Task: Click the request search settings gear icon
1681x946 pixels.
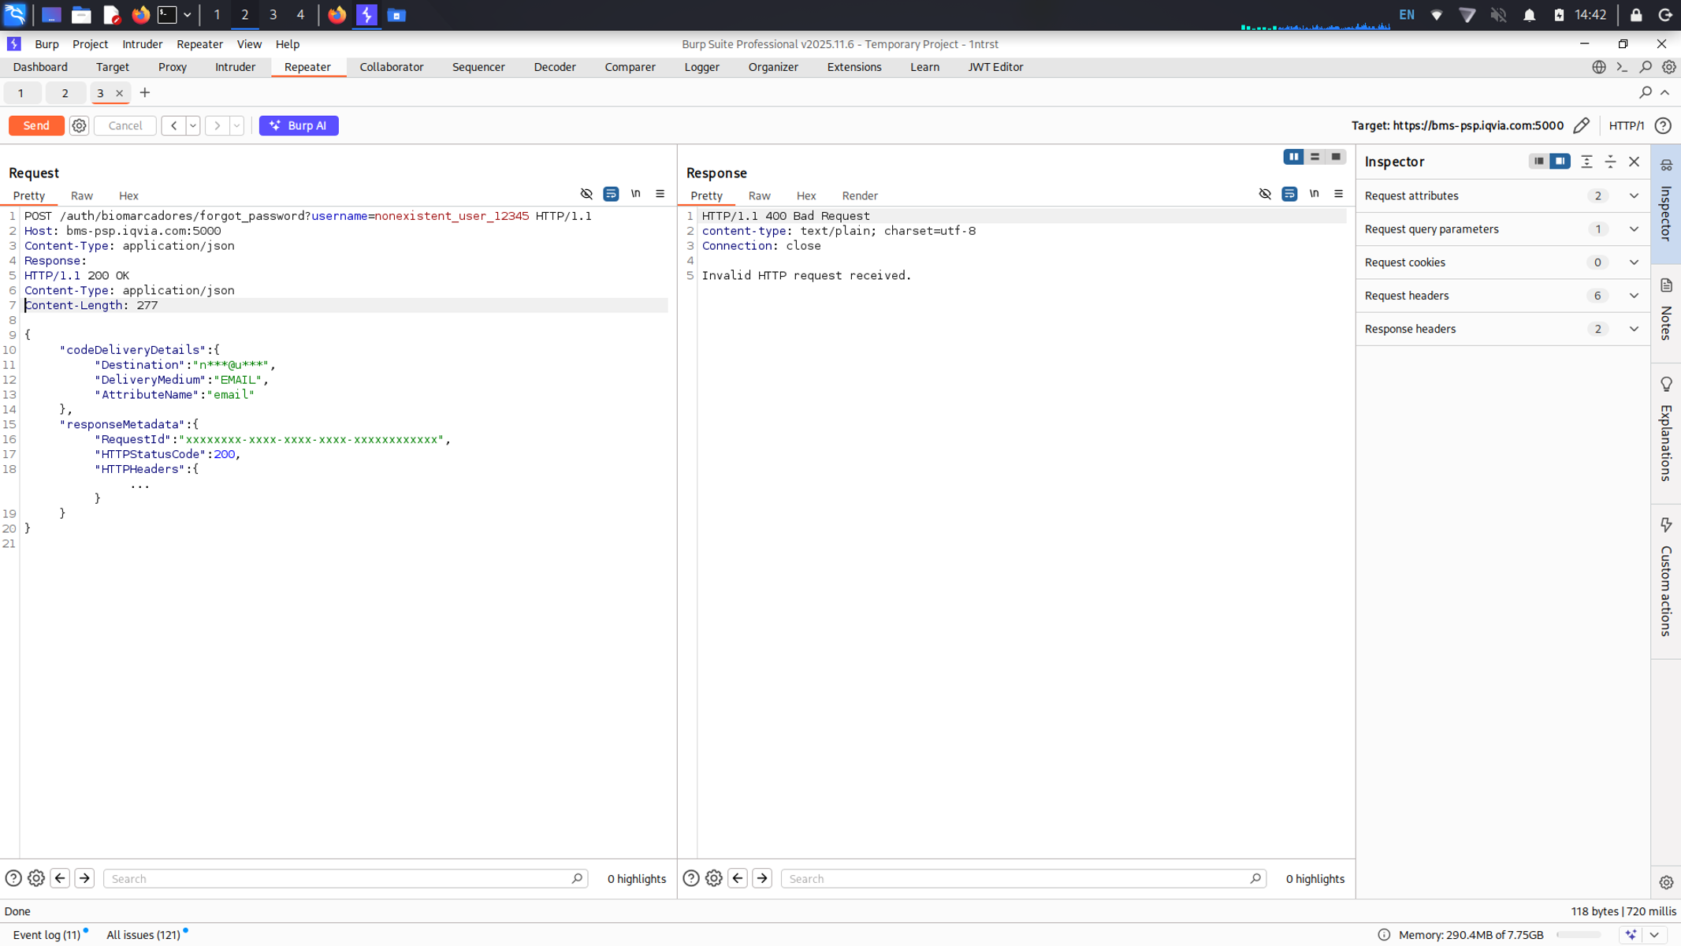Action: [36, 878]
